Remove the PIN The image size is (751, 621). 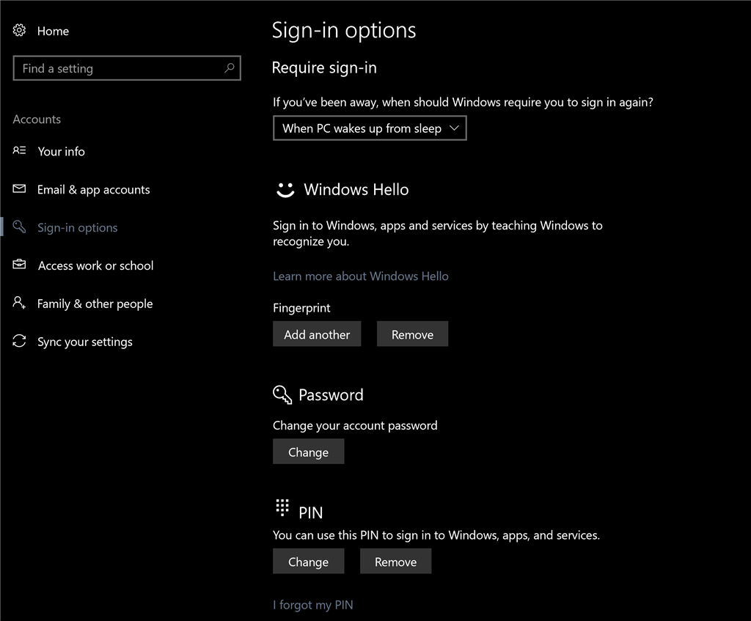click(x=395, y=562)
